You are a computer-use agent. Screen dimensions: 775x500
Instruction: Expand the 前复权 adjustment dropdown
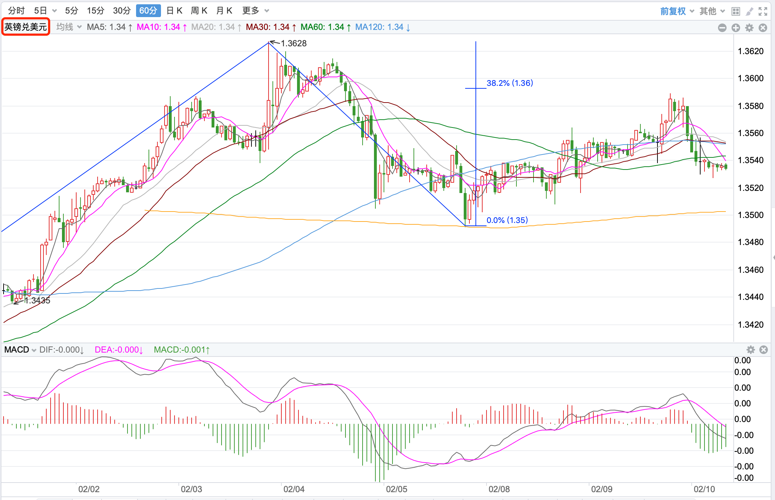(x=677, y=11)
